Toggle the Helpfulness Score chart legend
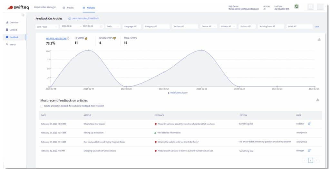Screen dimensions: 330x169 (178, 93)
